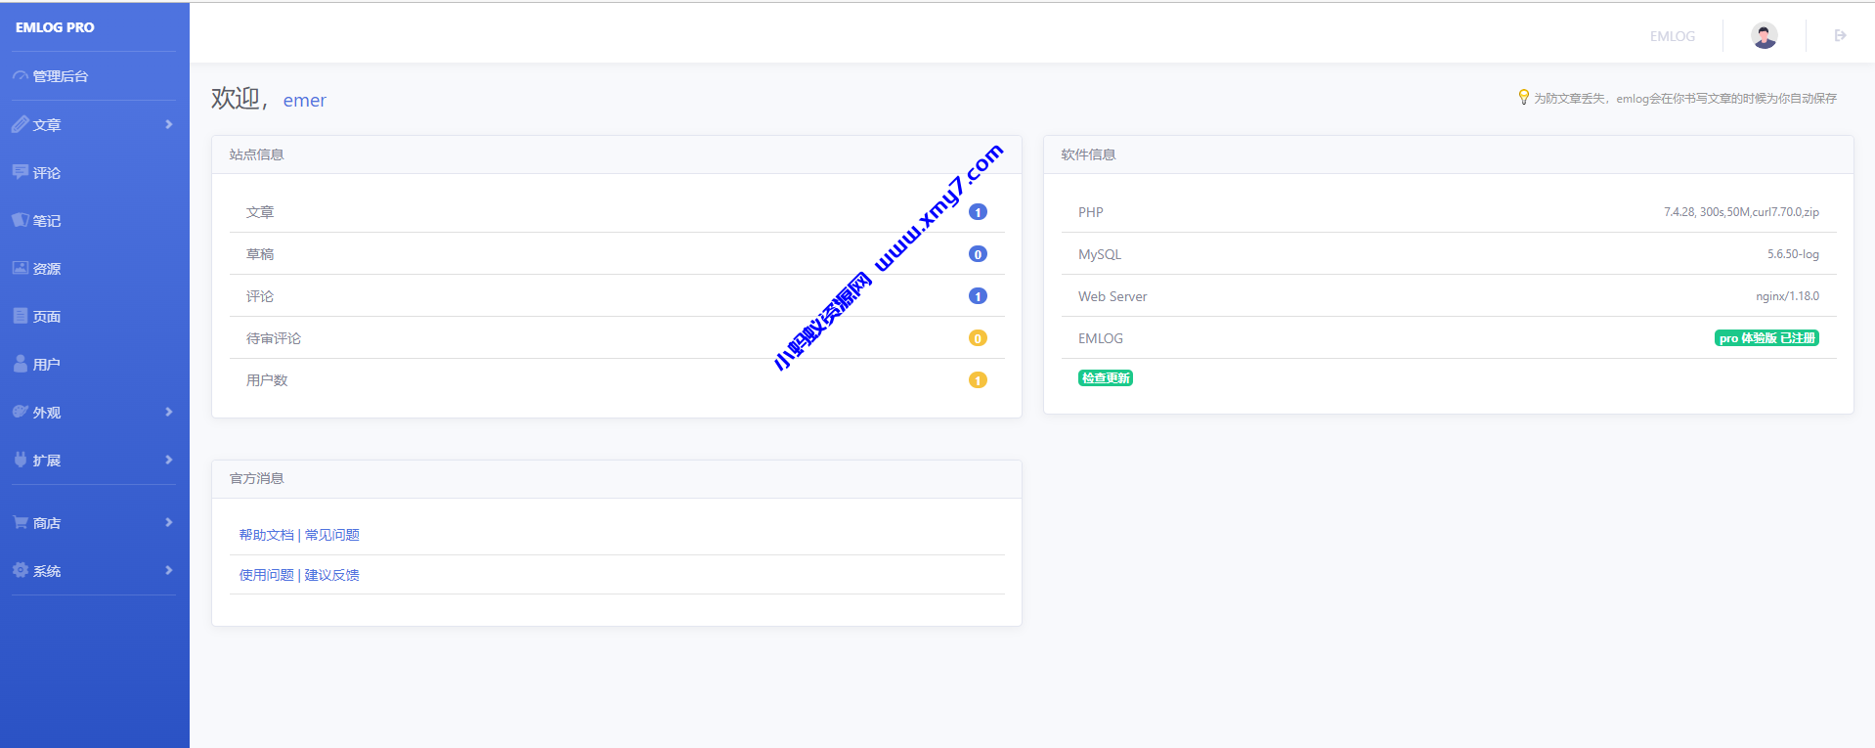Open the 常见问题 FAQ link
Viewport: 1875px width, 748px height.
coord(332,535)
